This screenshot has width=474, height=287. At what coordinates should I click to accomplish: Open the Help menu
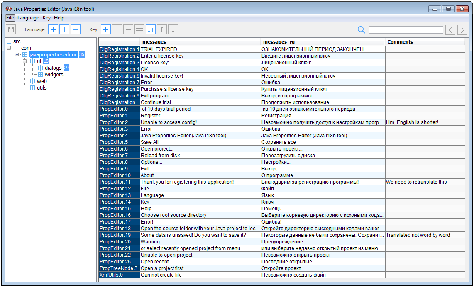(x=59, y=18)
